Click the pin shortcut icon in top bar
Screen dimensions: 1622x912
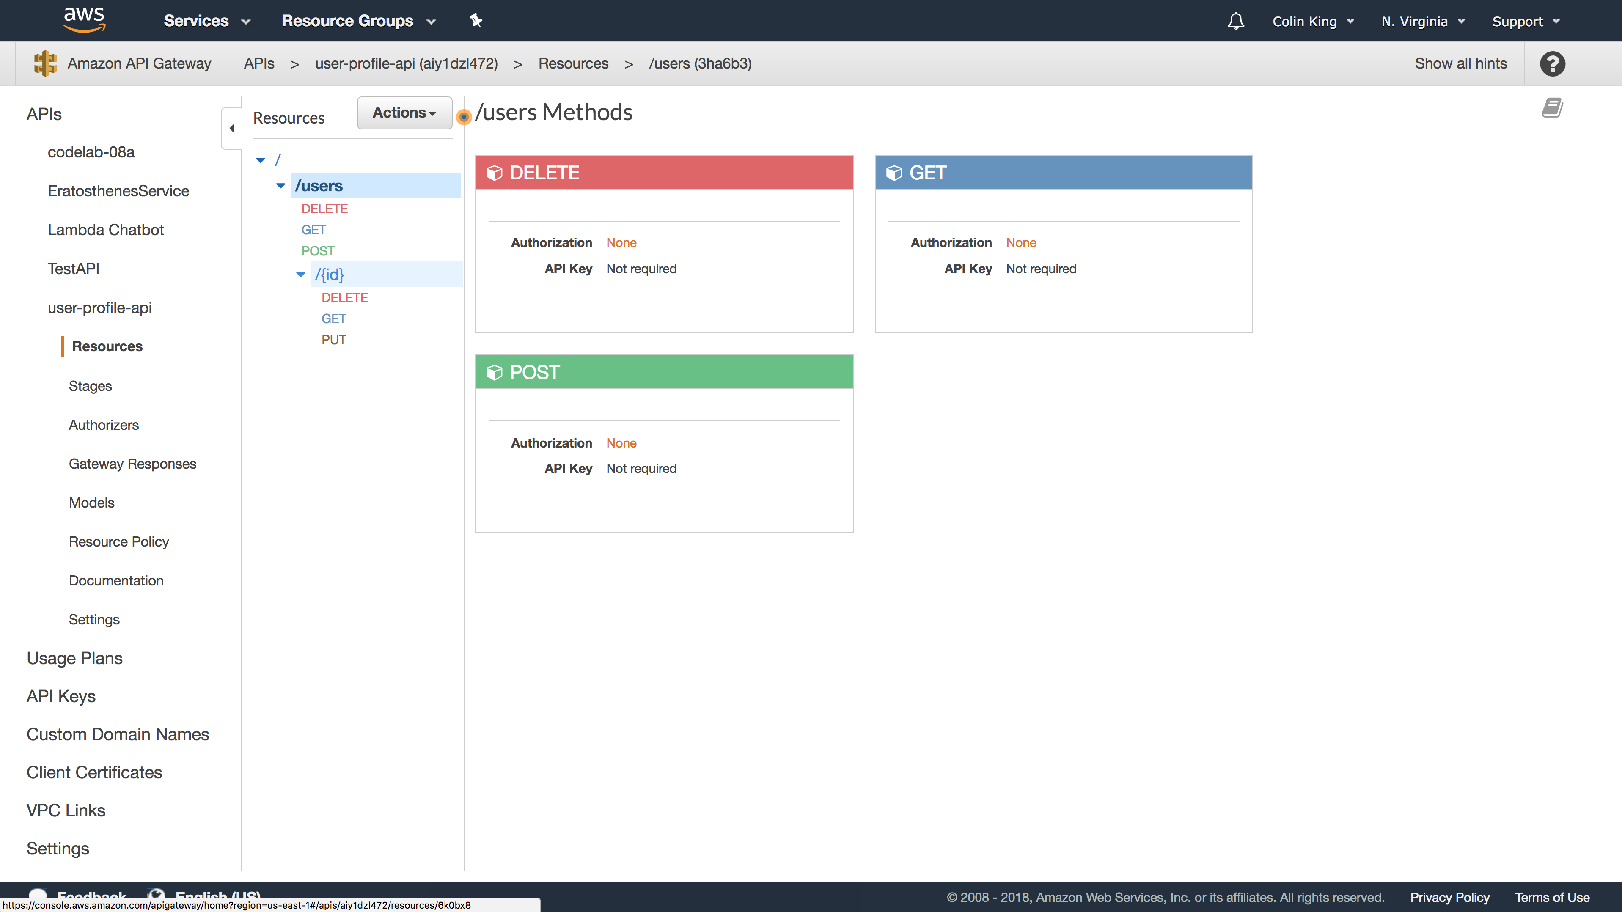pyautogui.click(x=476, y=21)
